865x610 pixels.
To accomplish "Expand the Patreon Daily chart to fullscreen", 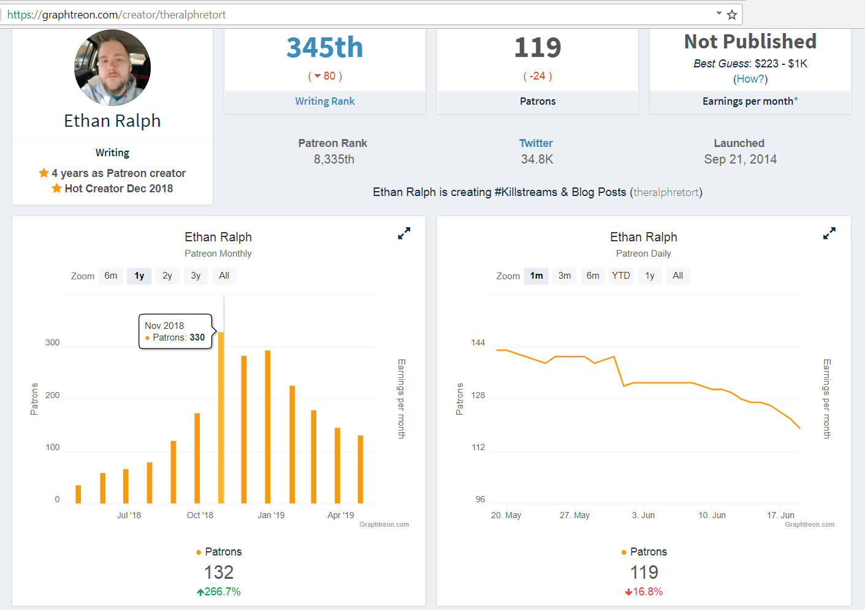I will point(829,233).
